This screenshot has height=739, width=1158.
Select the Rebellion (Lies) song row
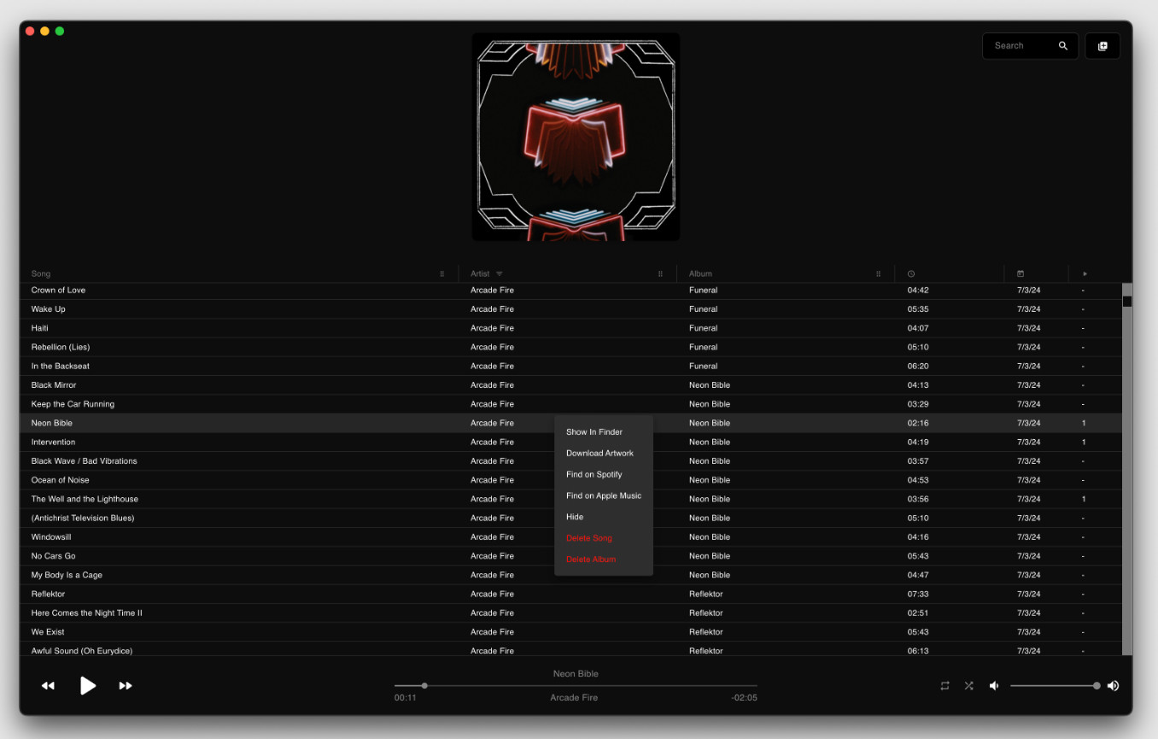(x=570, y=347)
